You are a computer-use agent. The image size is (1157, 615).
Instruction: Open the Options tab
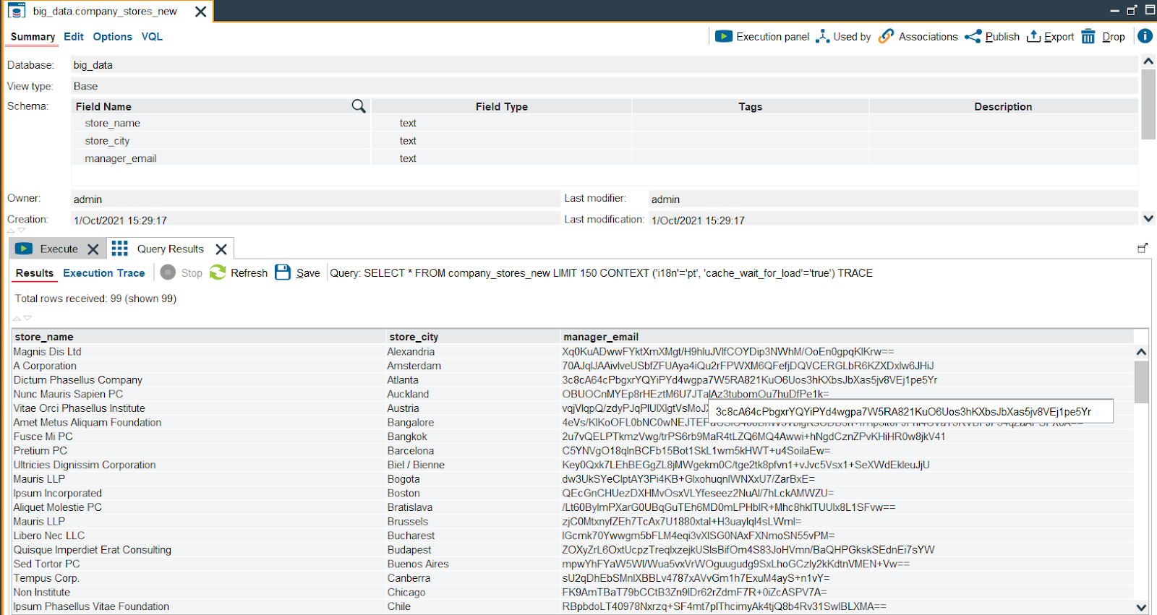(x=113, y=37)
